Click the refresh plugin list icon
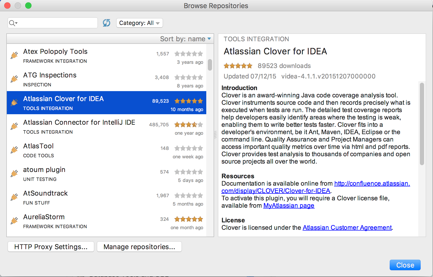 pos(107,23)
